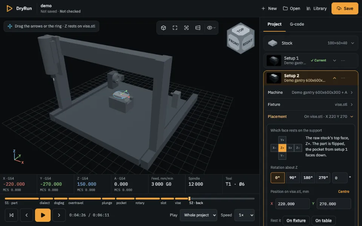Click the timeline playhead handle

[189, 199]
